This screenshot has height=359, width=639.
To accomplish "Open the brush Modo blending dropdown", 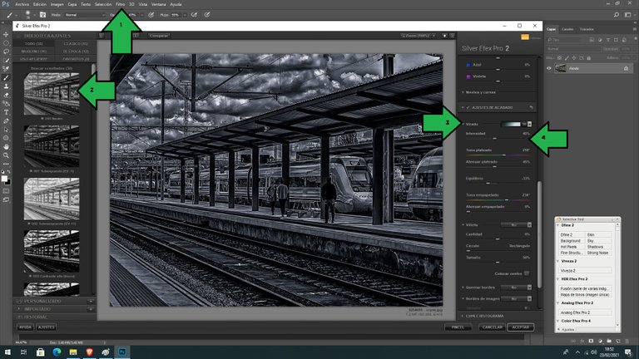I will click(x=84, y=15).
